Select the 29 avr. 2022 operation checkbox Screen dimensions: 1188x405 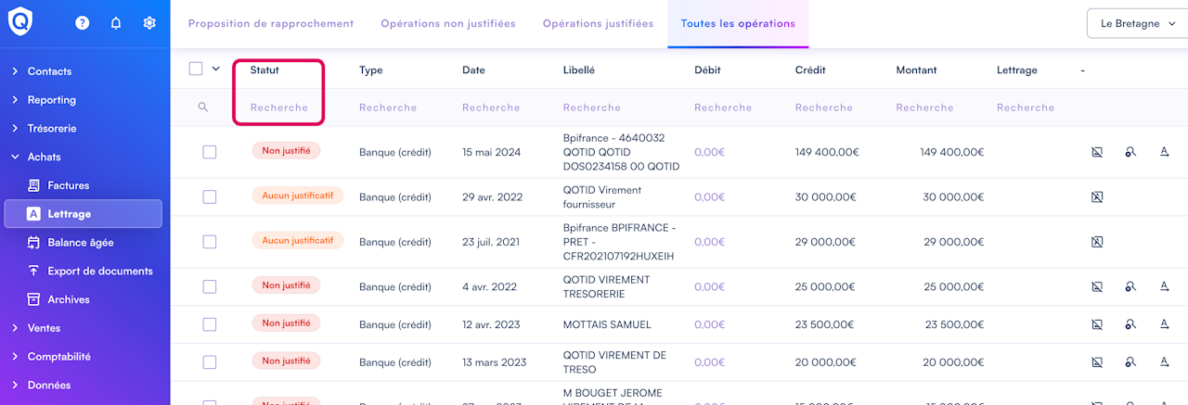click(x=210, y=196)
